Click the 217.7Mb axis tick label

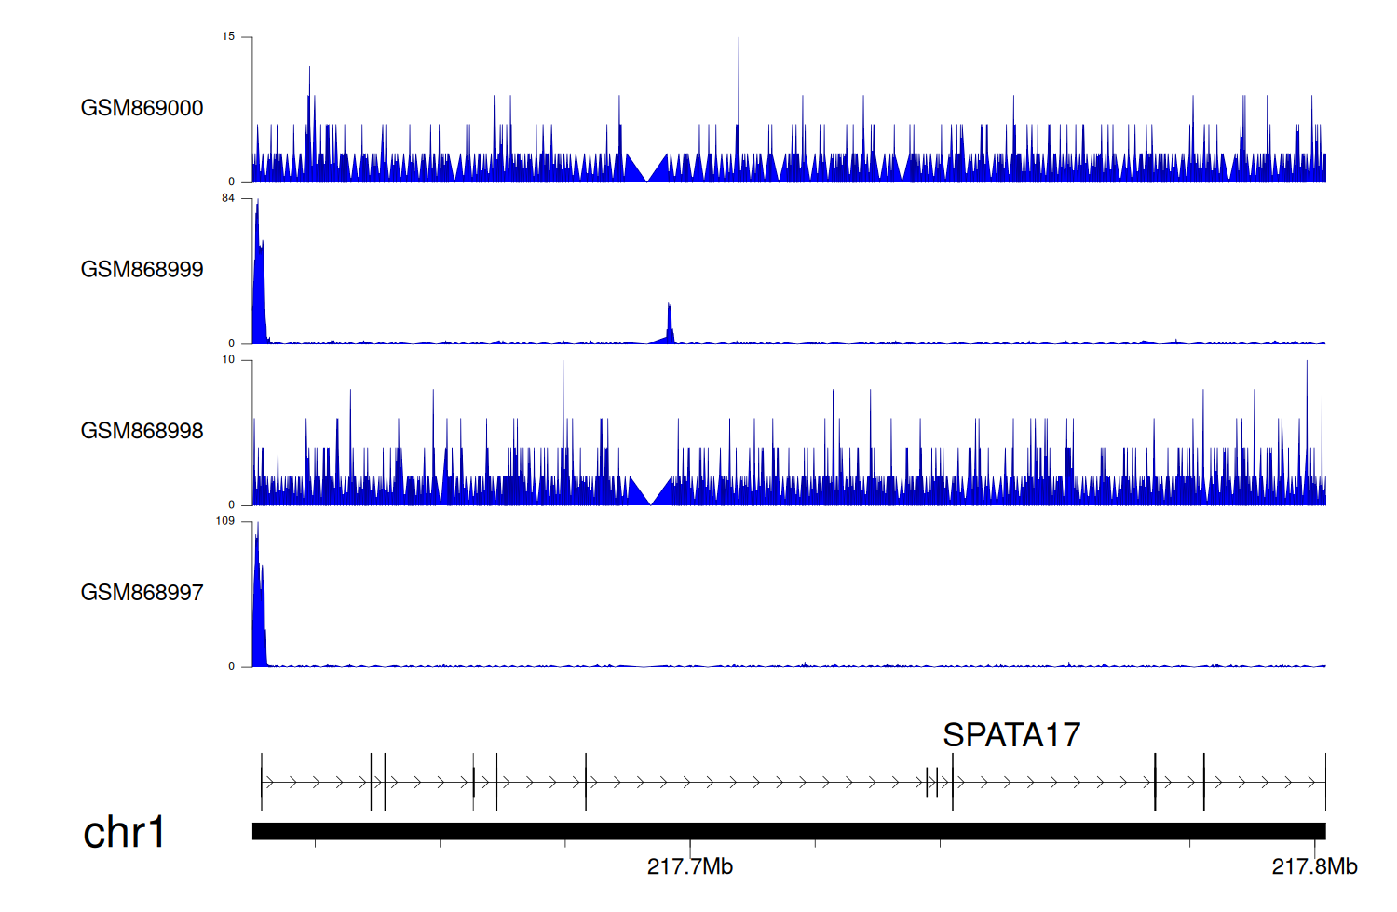click(689, 867)
